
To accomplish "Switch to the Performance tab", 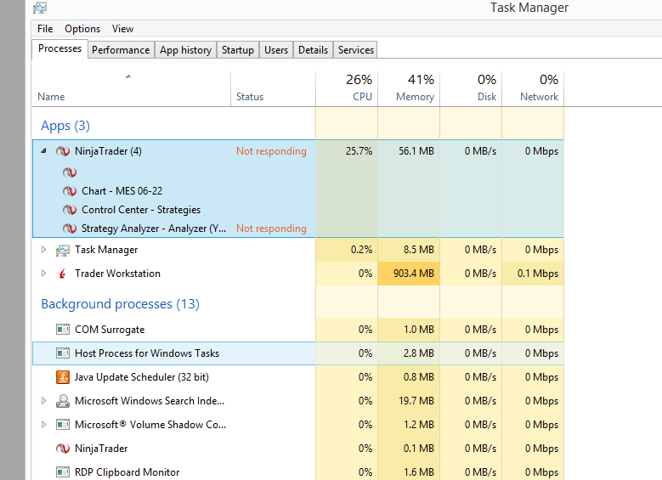I will pos(121,50).
